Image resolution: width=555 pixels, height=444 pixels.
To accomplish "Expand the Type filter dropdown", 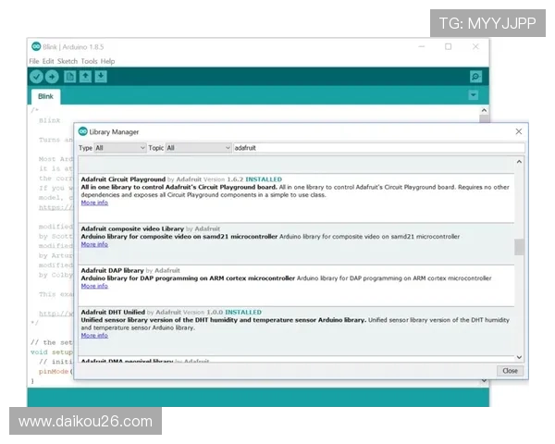I will pyautogui.click(x=120, y=148).
